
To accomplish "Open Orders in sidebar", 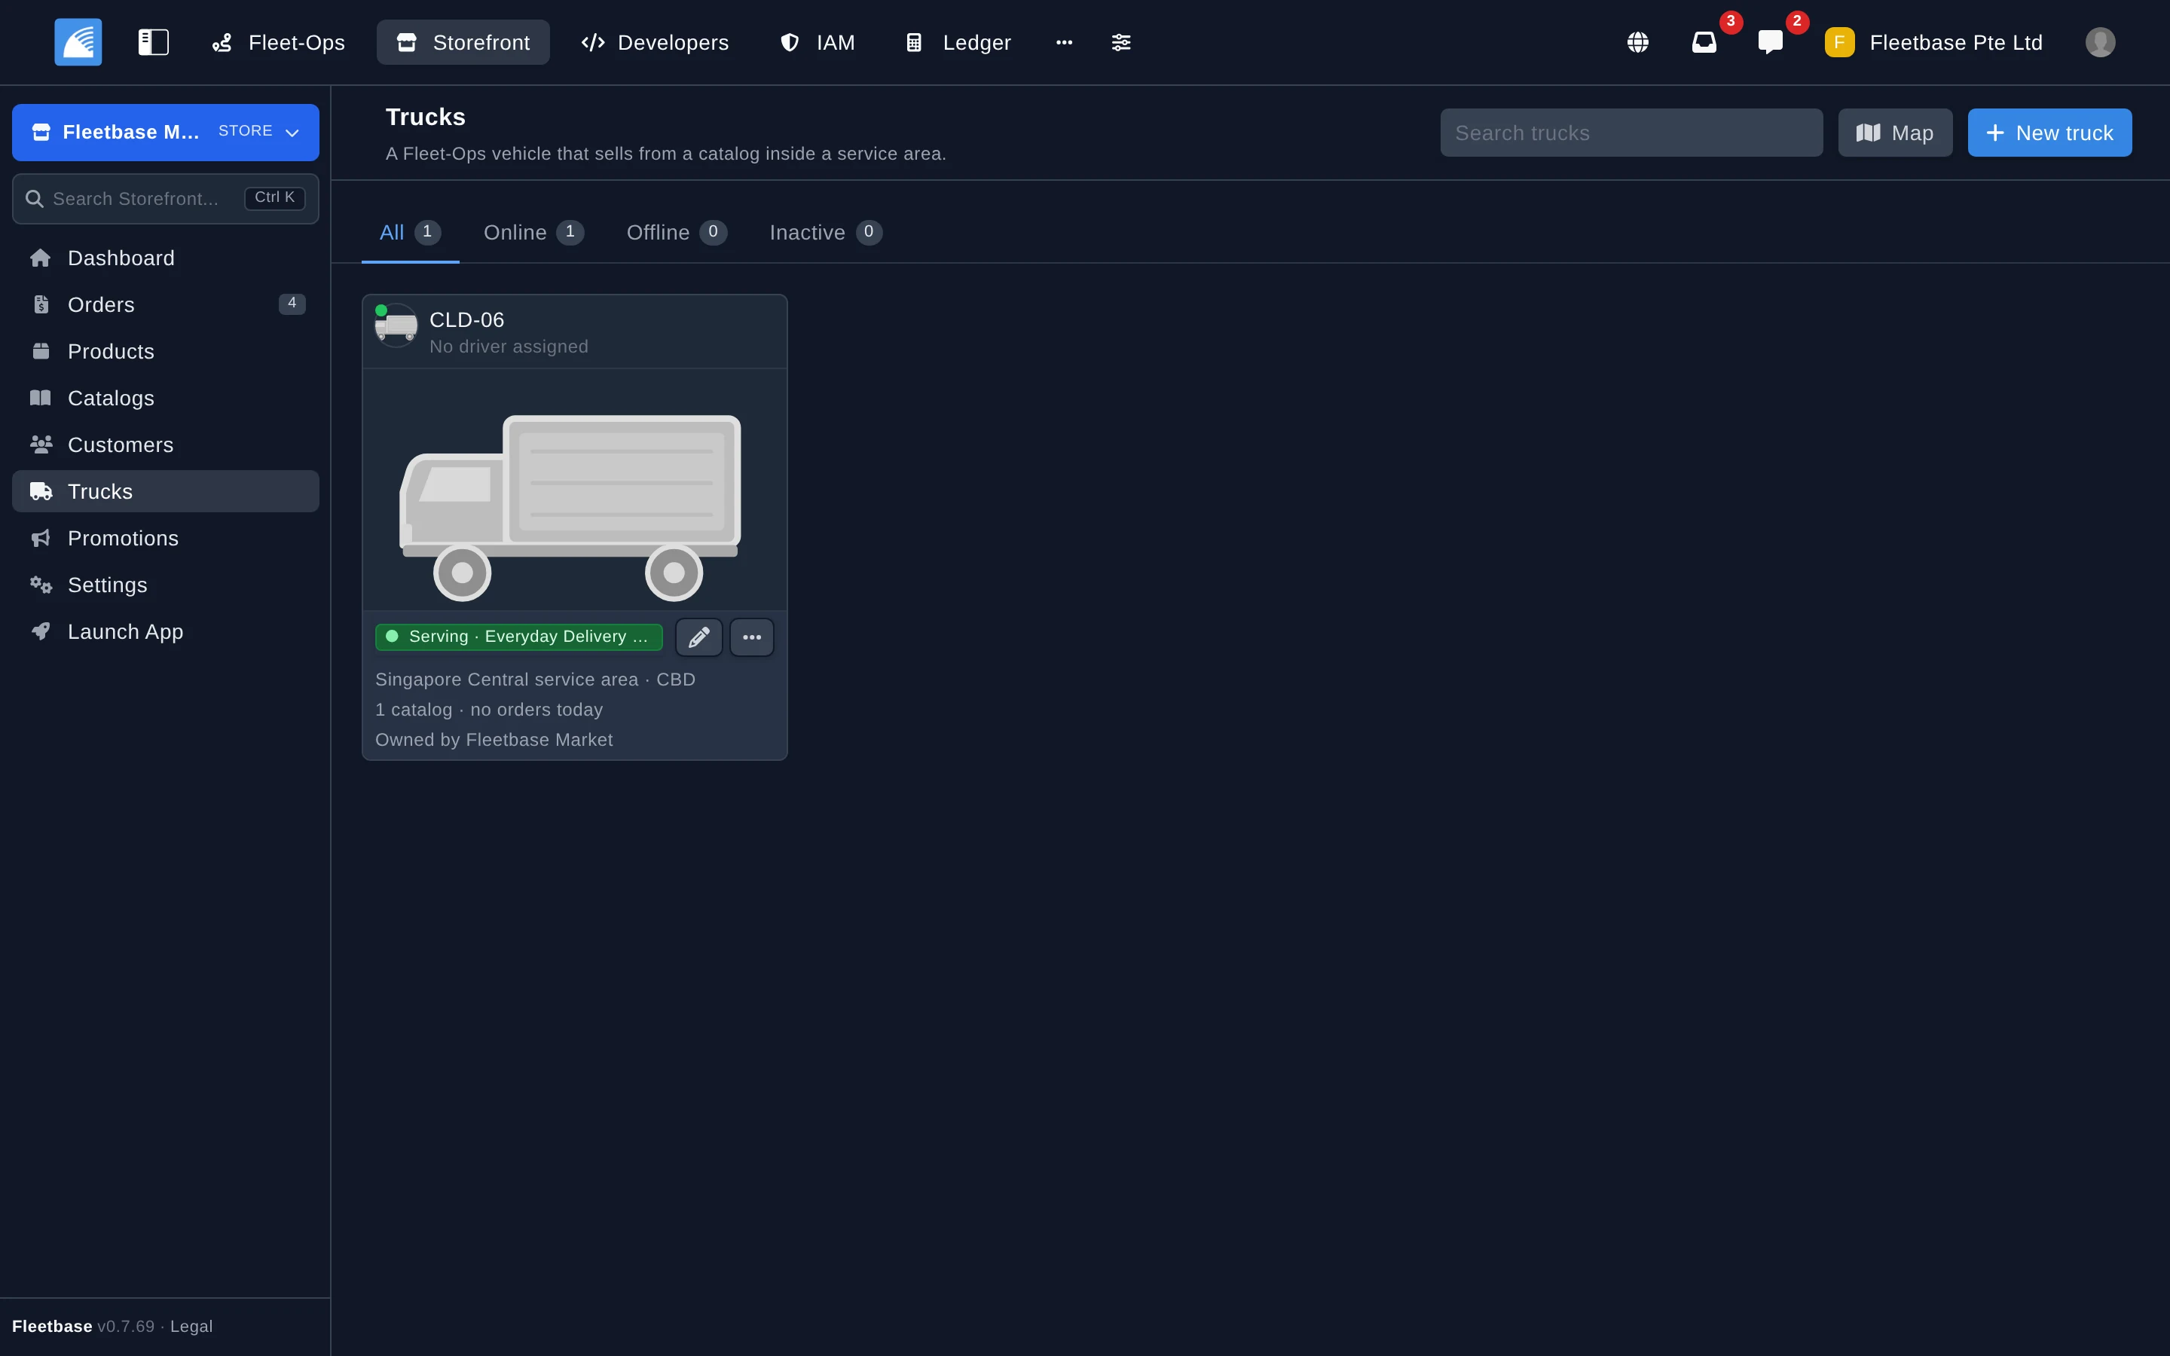I will [166, 305].
